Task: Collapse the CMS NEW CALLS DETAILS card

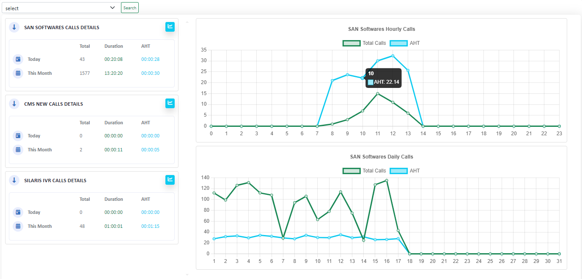Action: (14, 104)
